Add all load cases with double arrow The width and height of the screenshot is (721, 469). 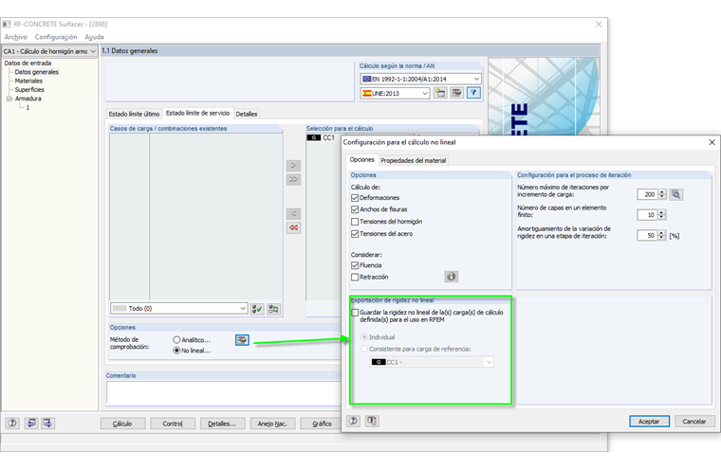(293, 179)
